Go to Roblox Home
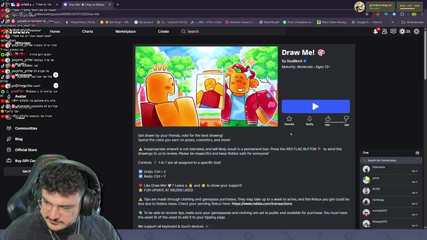427x240 pixels. pos(55,31)
